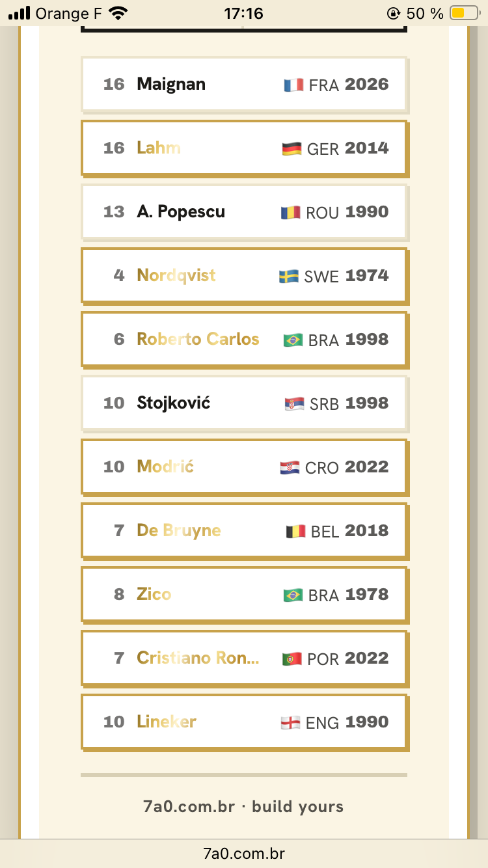
Task: Tap the Sweden flag in Nordqvist row
Action: point(289,277)
